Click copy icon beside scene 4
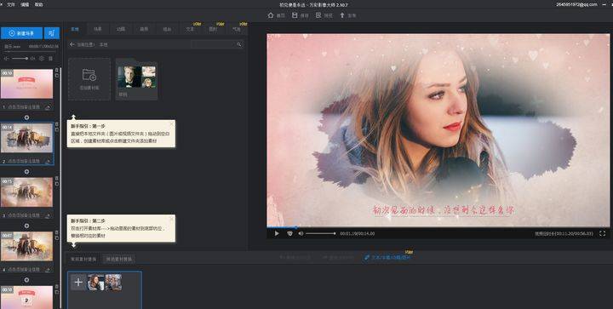 pyautogui.click(x=57, y=237)
